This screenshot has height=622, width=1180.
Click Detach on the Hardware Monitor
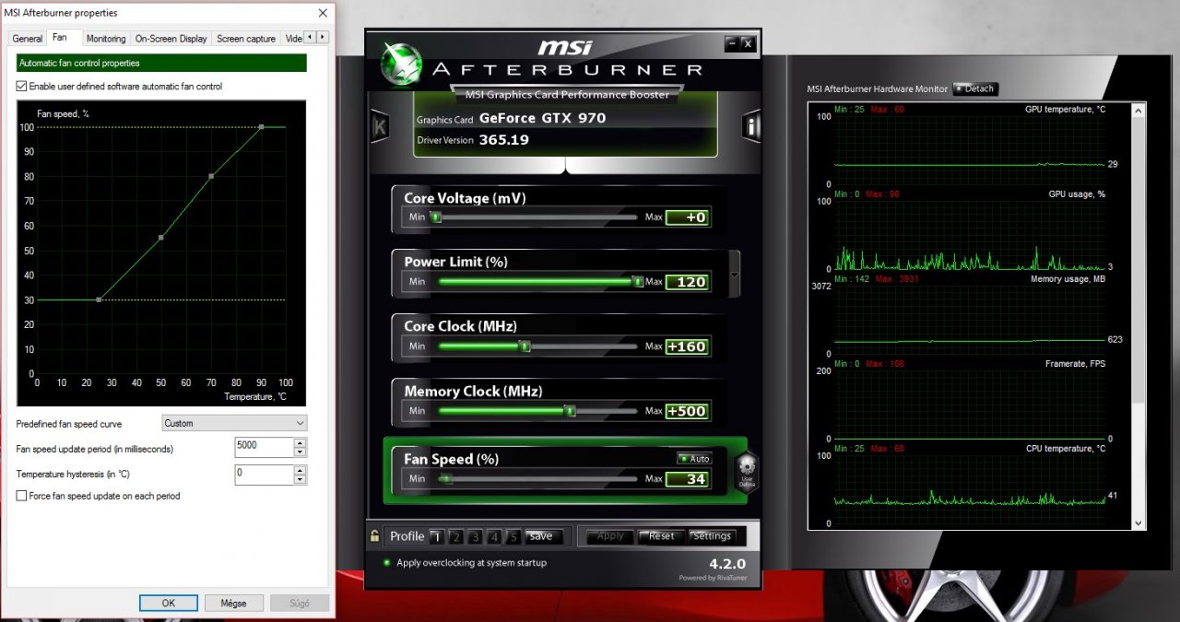pyautogui.click(x=975, y=89)
